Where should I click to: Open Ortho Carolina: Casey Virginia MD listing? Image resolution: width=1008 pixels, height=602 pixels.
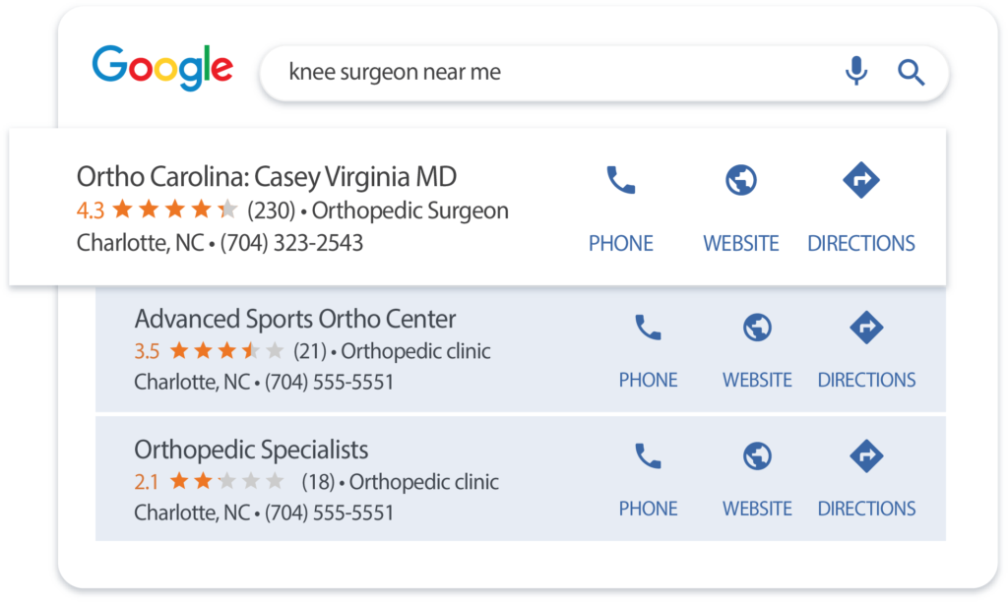[267, 177]
